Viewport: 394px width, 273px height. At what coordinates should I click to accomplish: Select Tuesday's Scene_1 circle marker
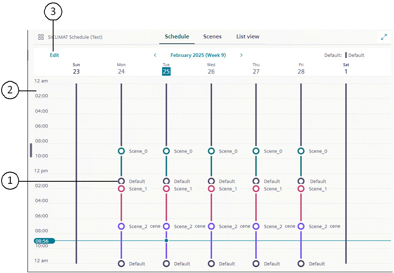[x=166, y=189]
